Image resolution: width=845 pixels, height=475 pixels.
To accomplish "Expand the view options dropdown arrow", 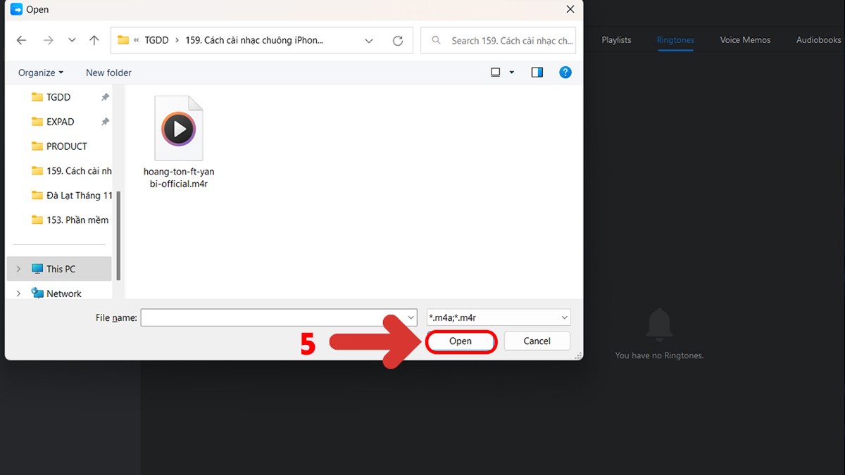I will click(512, 72).
